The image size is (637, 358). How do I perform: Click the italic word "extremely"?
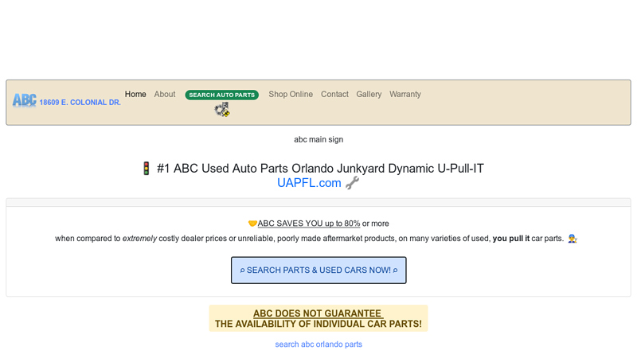(139, 239)
